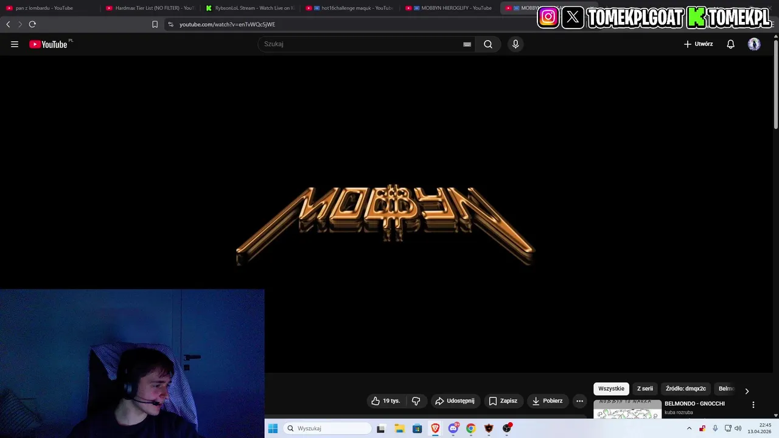Show more filter chips with right chevron
The height and width of the screenshot is (438, 779).
click(747, 391)
